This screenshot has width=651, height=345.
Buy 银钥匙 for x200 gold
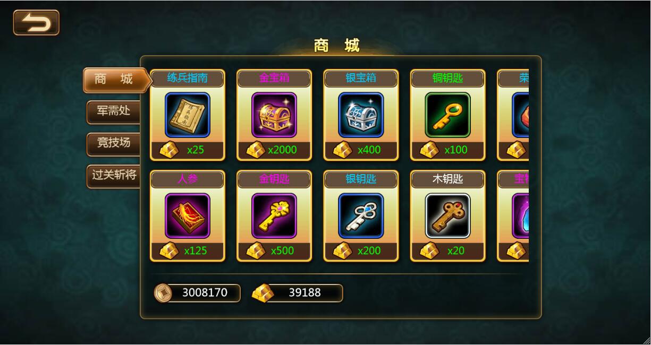(361, 251)
